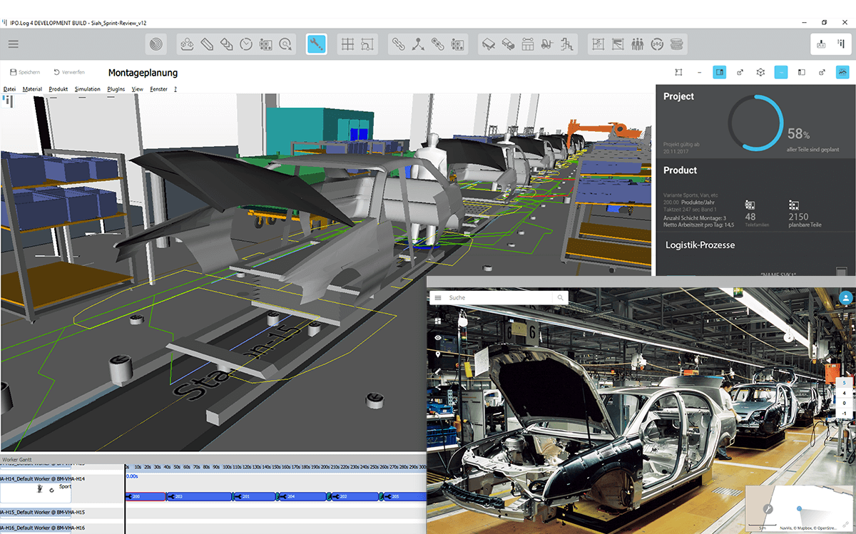Screen dimensions: 856x534
Task: Toggle the highlighted map view icon at top right
Action: point(842,72)
